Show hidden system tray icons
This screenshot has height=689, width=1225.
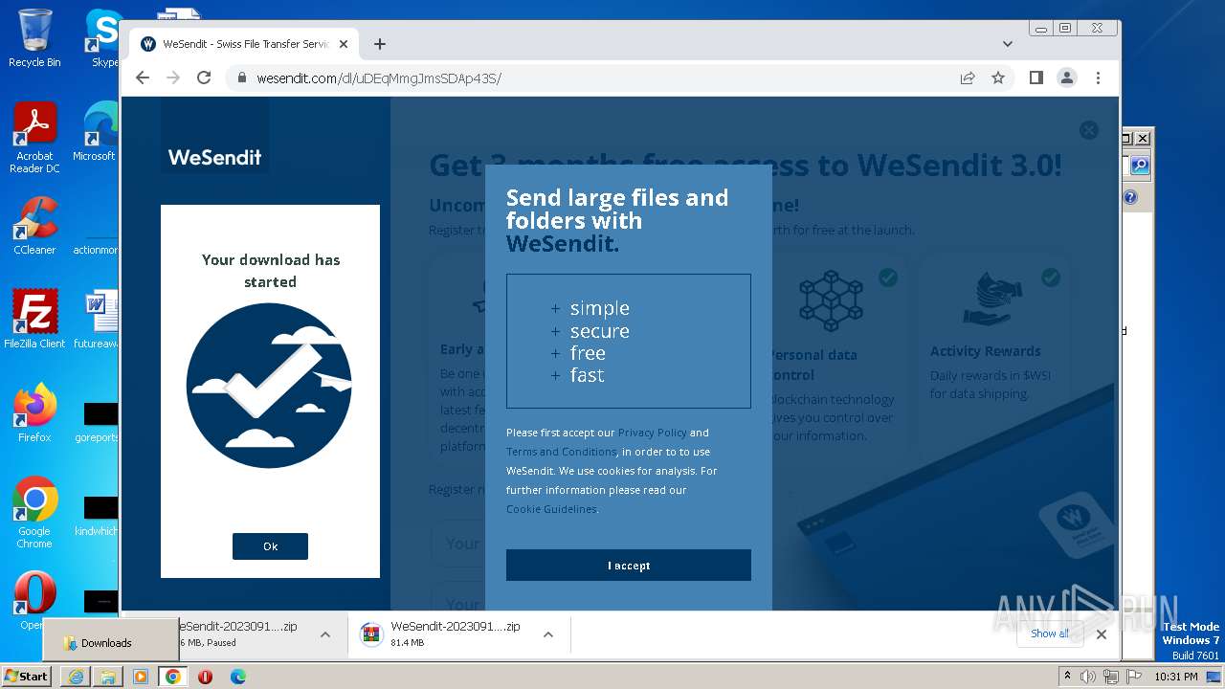click(x=1068, y=677)
